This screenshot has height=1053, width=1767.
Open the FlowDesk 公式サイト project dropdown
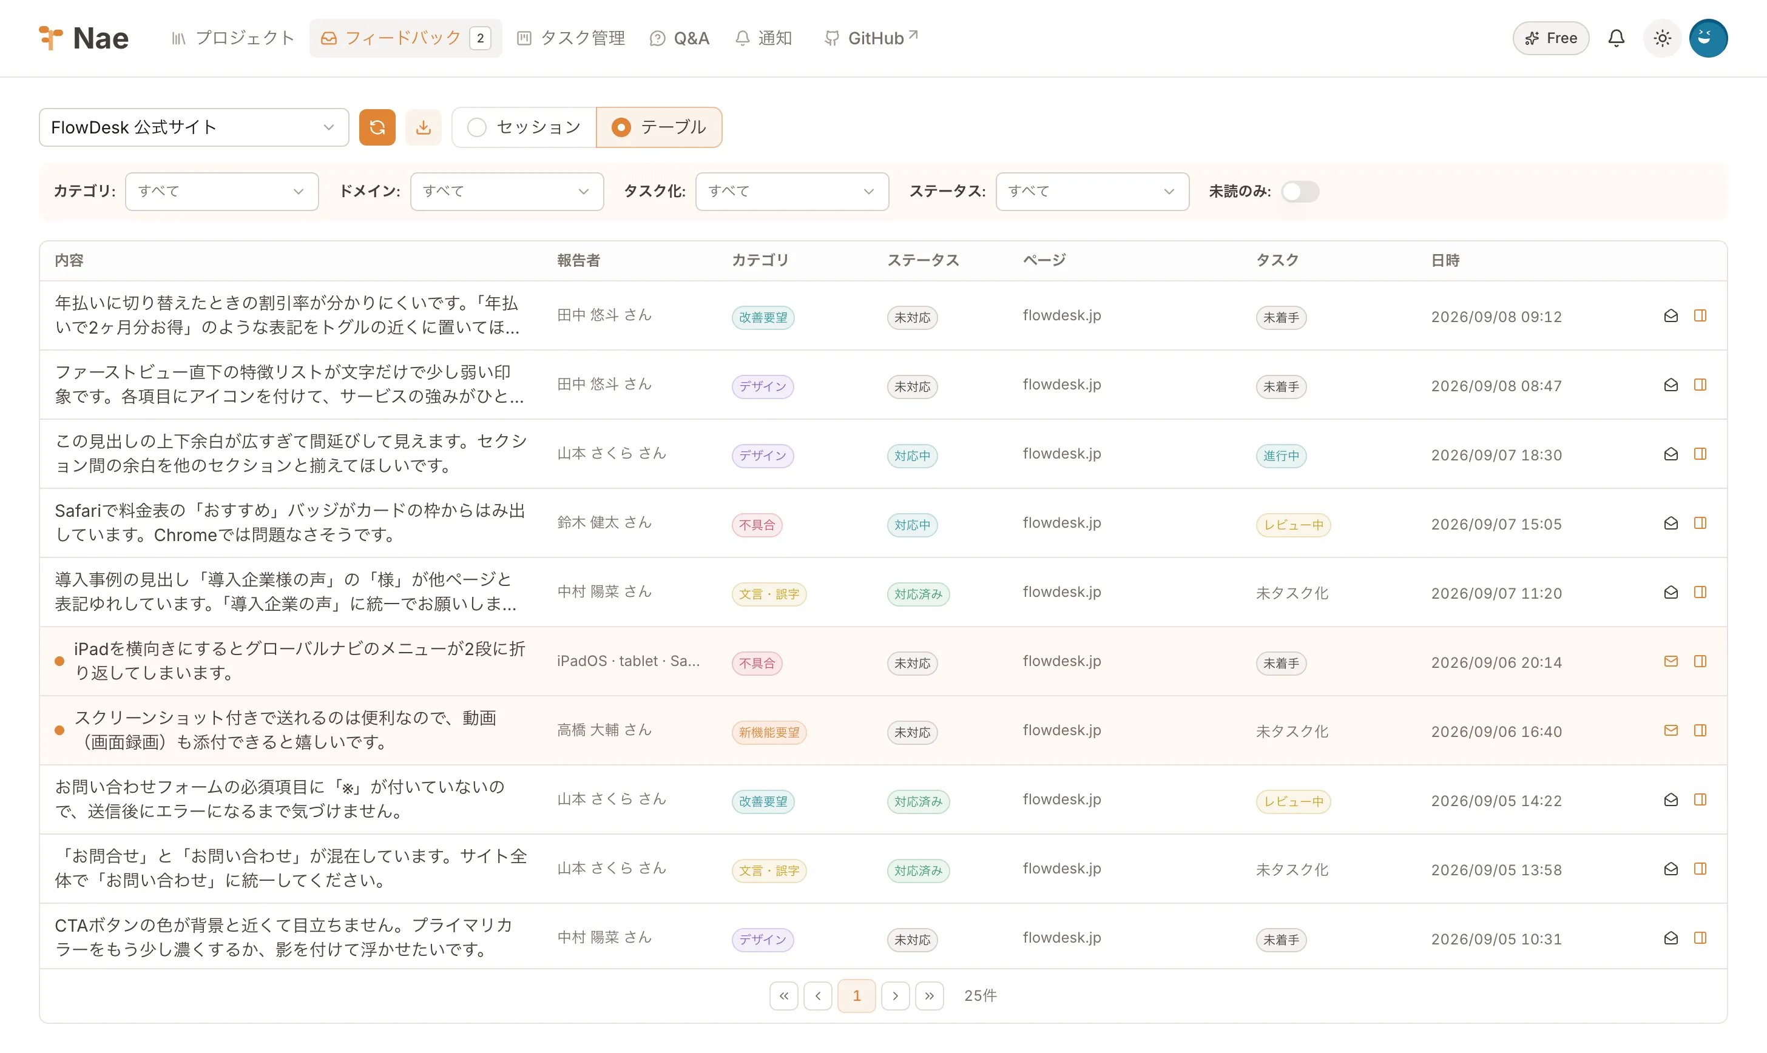point(194,127)
